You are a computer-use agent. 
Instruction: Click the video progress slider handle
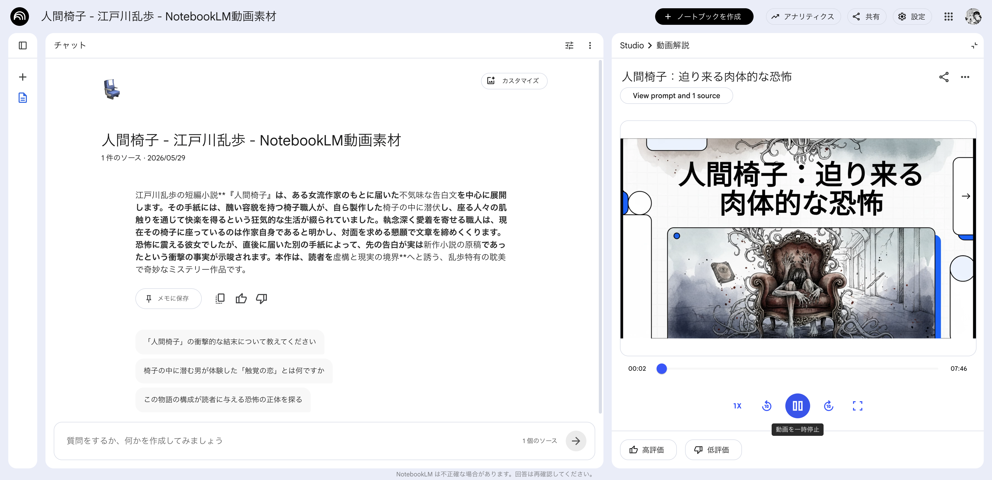[662, 369]
